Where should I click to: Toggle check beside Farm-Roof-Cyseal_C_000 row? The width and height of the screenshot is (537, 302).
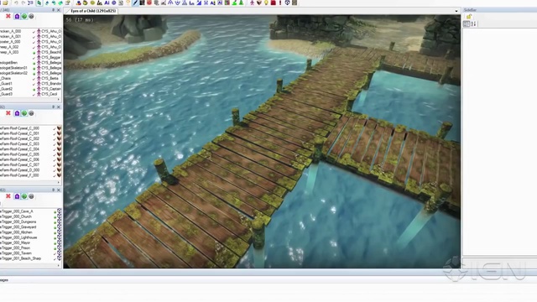55,128
